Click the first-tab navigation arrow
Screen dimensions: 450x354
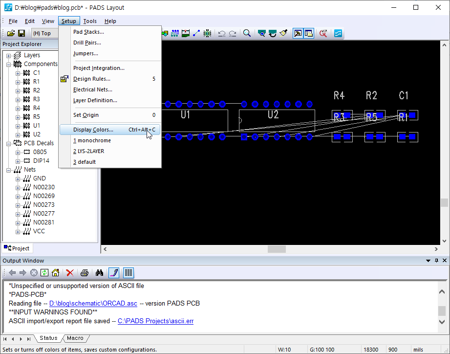tap(5, 339)
